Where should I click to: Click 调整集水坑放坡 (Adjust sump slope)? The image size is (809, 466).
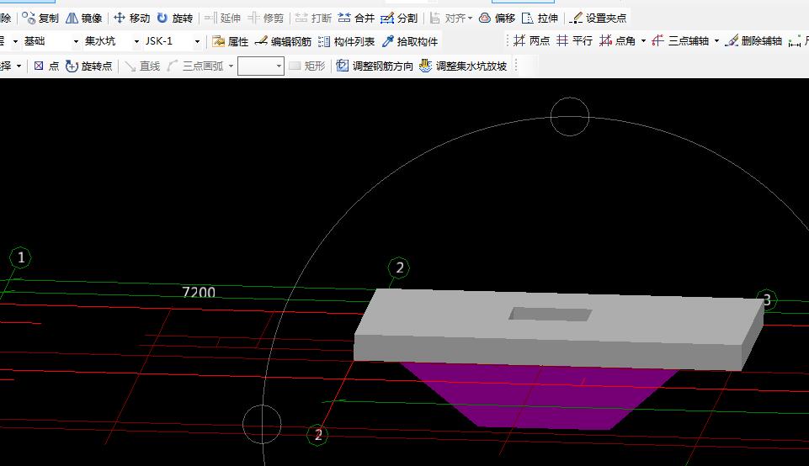click(463, 66)
